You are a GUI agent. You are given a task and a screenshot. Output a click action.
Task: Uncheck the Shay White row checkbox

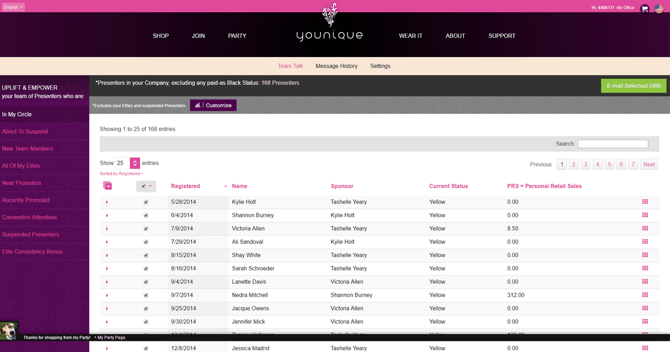coord(146,255)
